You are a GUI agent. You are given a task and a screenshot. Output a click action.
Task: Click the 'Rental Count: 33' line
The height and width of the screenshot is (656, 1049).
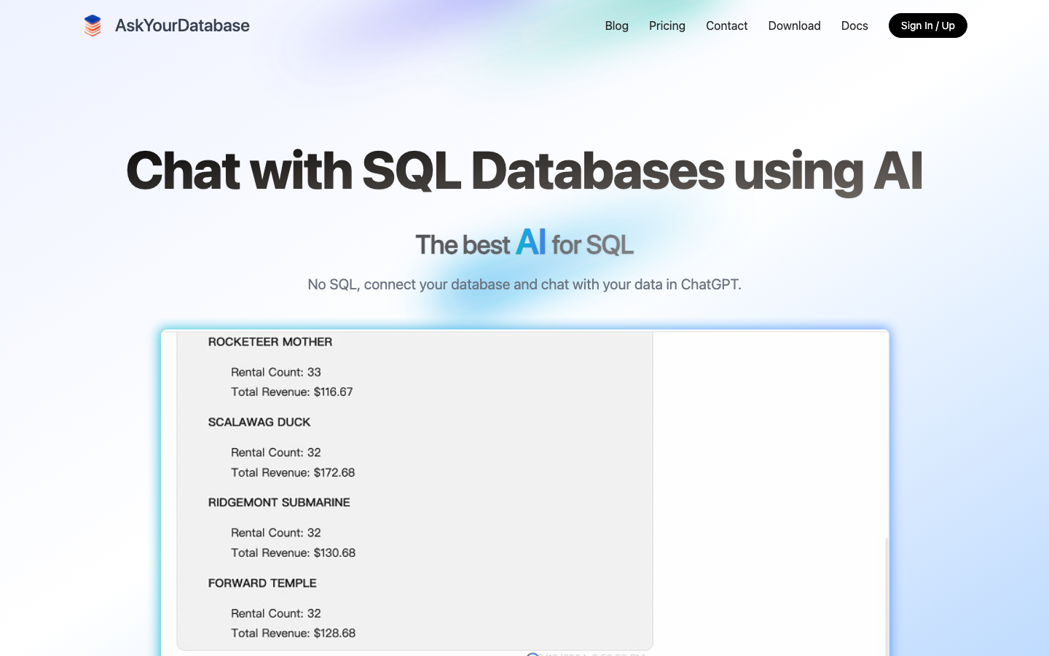coord(276,372)
